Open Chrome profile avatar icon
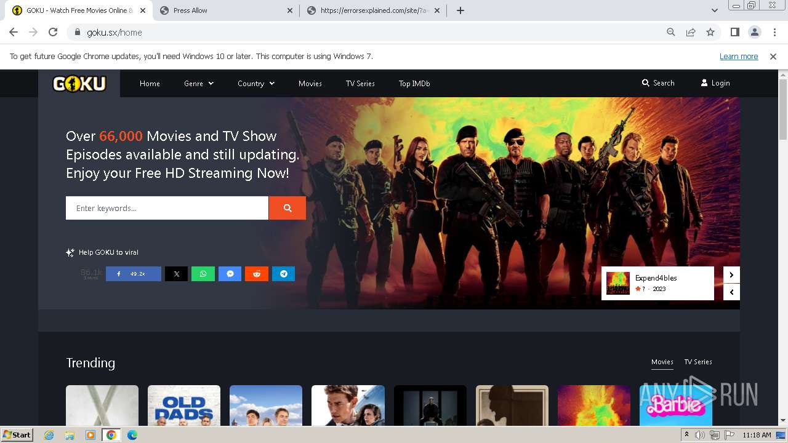This screenshot has width=788, height=443. 754,32
